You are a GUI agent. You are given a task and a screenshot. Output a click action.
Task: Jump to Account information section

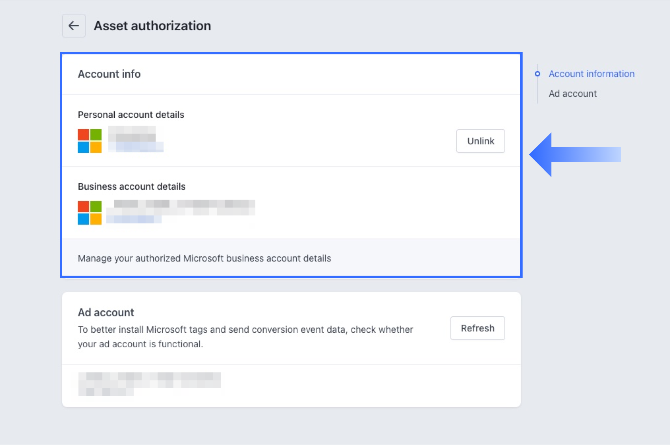point(591,74)
